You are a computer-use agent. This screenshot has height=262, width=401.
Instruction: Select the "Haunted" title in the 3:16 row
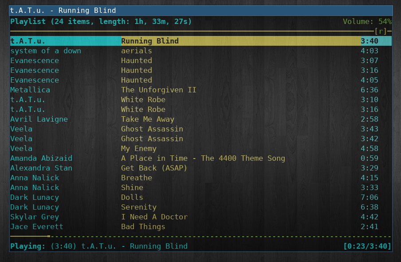(x=137, y=70)
